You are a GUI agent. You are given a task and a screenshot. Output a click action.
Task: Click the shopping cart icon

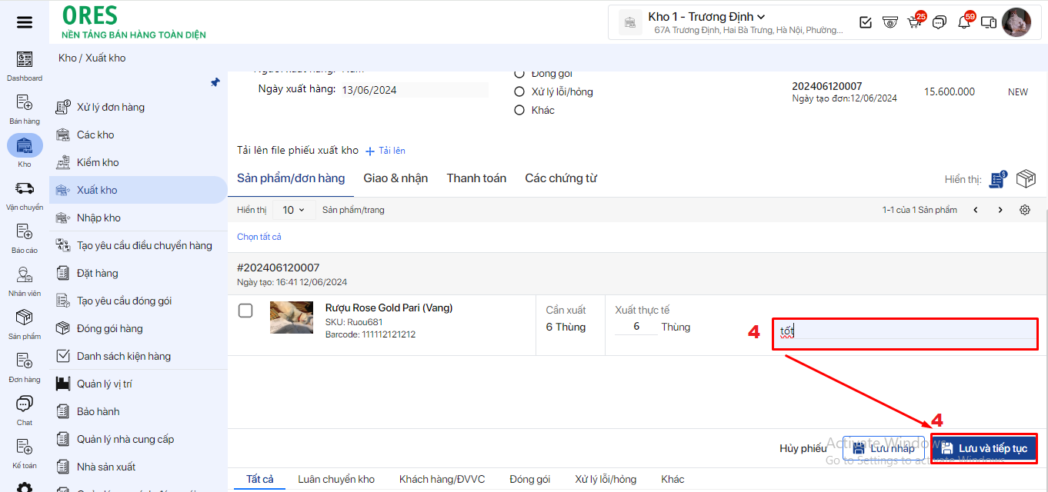click(x=914, y=22)
